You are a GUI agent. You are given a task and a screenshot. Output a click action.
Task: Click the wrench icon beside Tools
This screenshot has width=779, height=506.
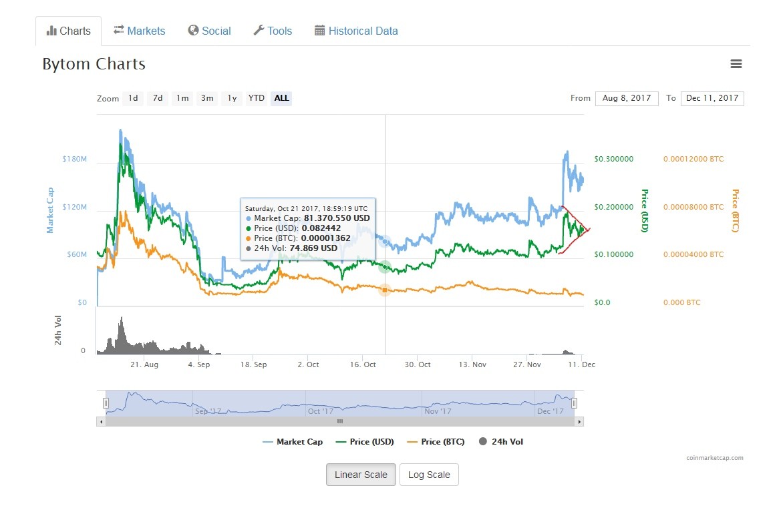259,31
